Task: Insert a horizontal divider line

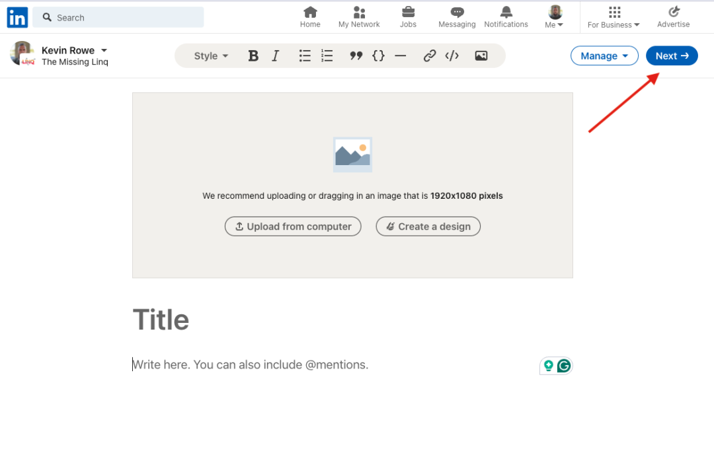Action: tap(400, 56)
